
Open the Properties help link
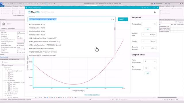4,57
